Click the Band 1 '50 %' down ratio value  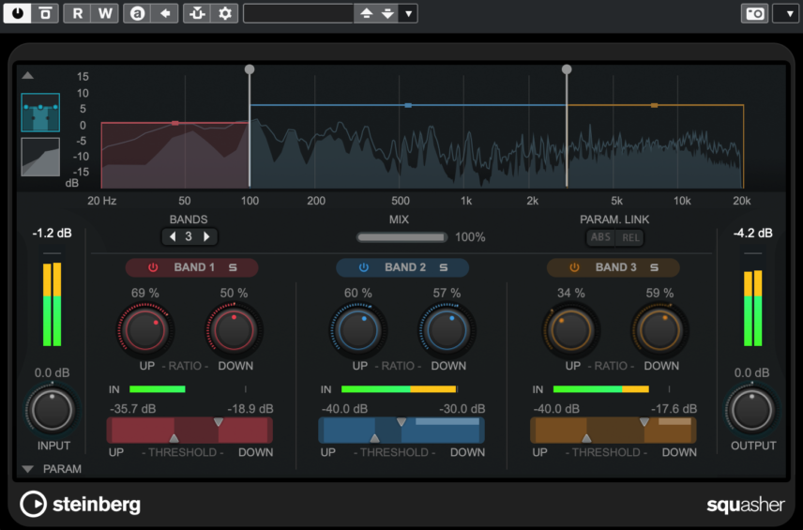(x=234, y=293)
